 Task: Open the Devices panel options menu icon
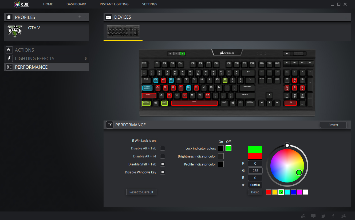346,17
